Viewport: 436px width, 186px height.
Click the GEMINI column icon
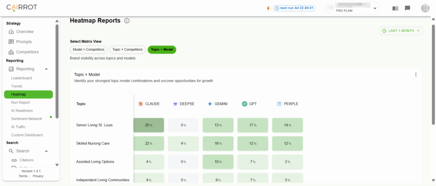coord(210,104)
